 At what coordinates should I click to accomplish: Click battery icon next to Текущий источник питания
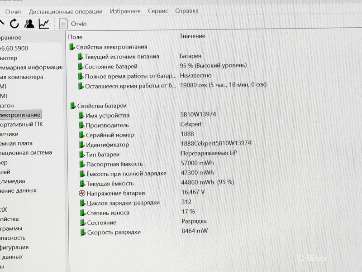tap(80, 57)
